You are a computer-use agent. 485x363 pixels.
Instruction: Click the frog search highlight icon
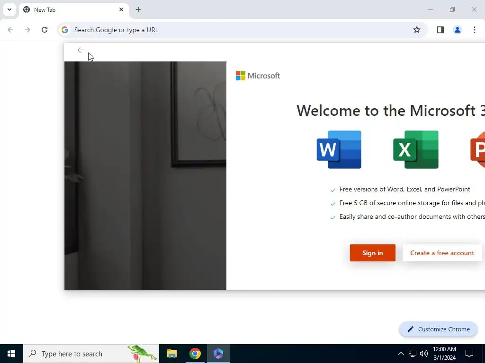(142, 354)
